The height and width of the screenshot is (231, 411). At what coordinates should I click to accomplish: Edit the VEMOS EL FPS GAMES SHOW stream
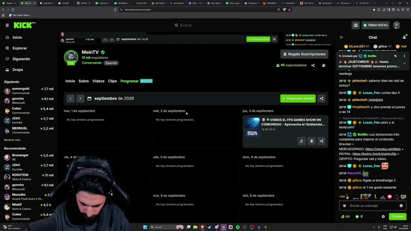tap(301, 141)
